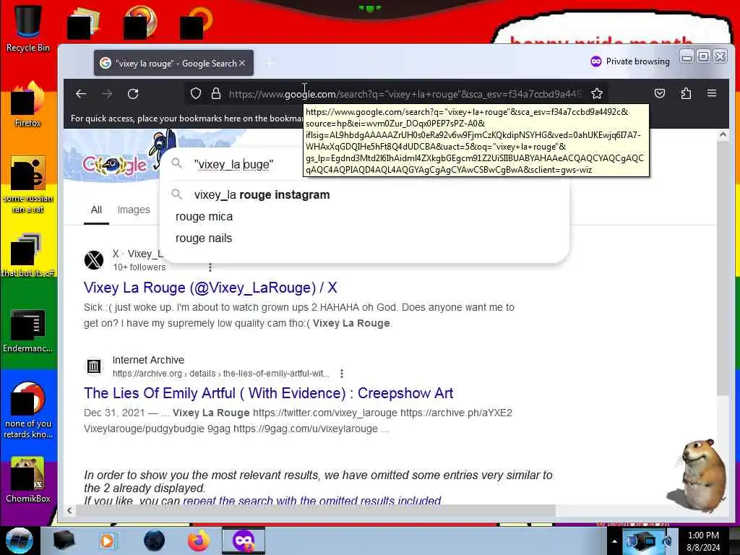Open options dots for X result

coord(210,267)
